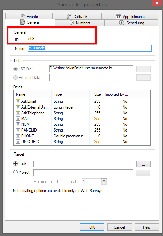Click the clock icon on Scheduling tab
The height and width of the screenshot is (236, 163).
[x=122, y=23]
